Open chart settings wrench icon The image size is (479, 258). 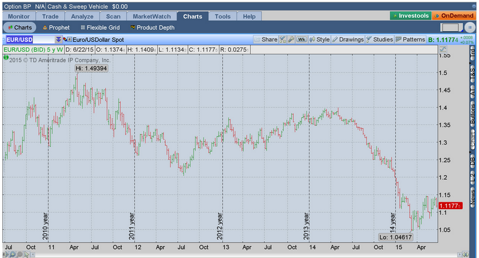[291, 39]
